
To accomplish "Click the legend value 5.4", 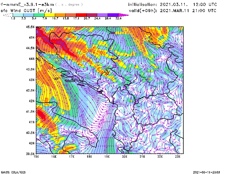I will 34,18.
